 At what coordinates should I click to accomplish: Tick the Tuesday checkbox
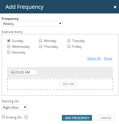[69, 41]
